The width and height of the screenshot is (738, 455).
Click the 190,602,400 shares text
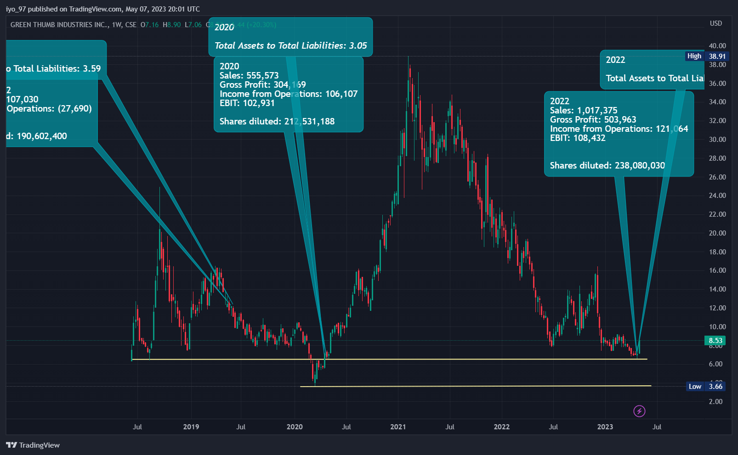pos(42,136)
